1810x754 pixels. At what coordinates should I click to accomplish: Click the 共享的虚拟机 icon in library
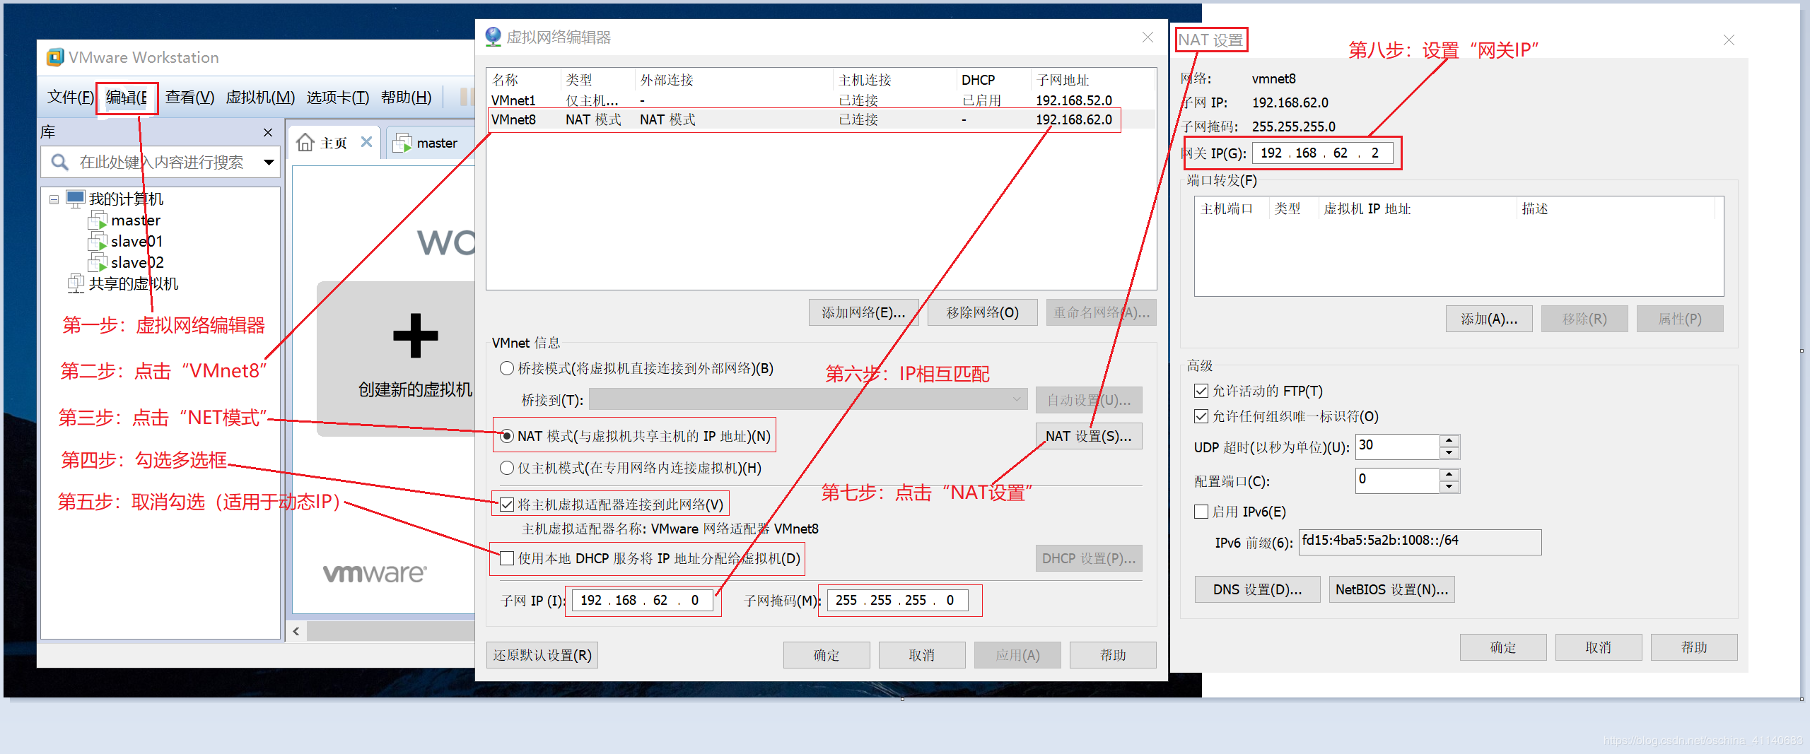pos(76,284)
